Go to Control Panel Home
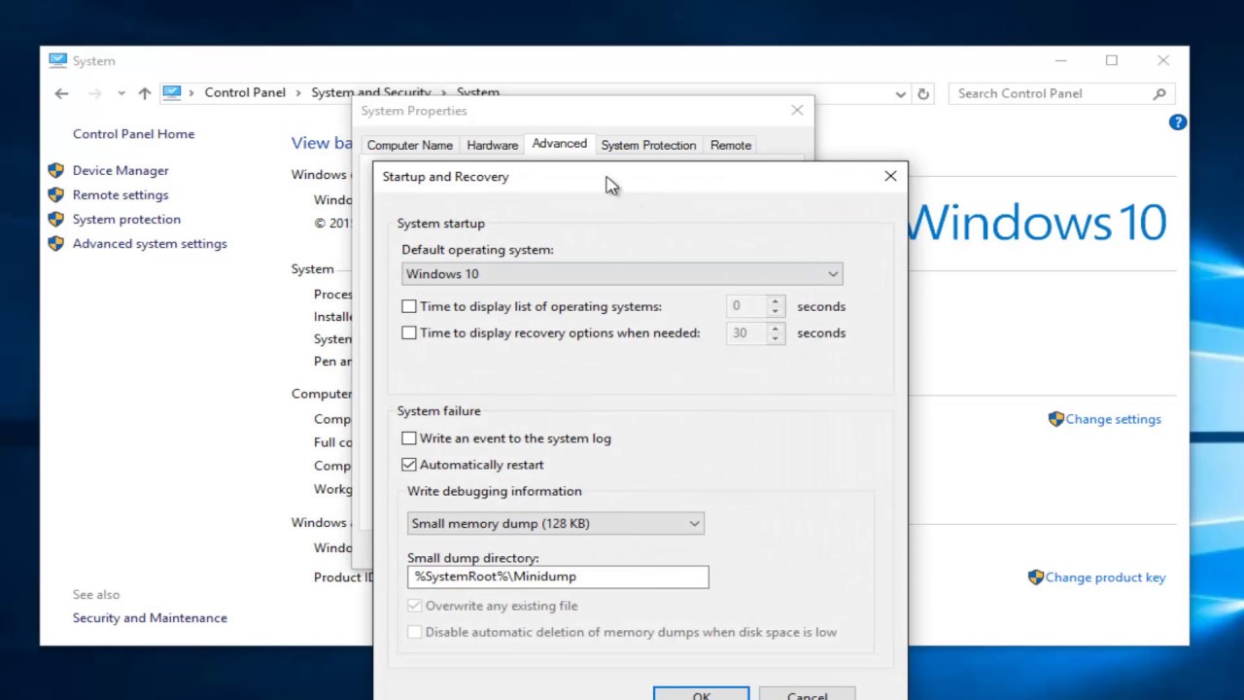 (133, 134)
